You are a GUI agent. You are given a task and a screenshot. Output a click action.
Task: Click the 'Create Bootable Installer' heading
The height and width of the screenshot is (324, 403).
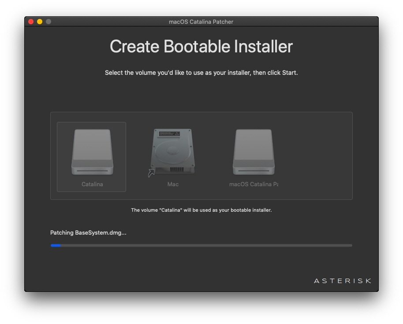point(201,46)
